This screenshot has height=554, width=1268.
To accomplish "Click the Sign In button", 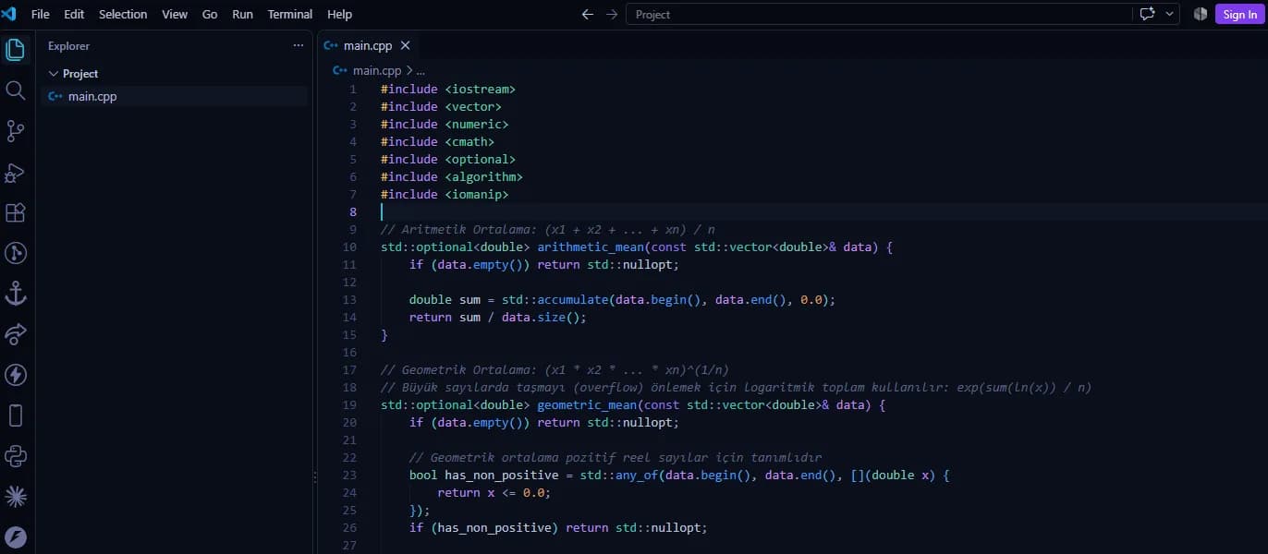I will pyautogui.click(x=1239, y=14).
